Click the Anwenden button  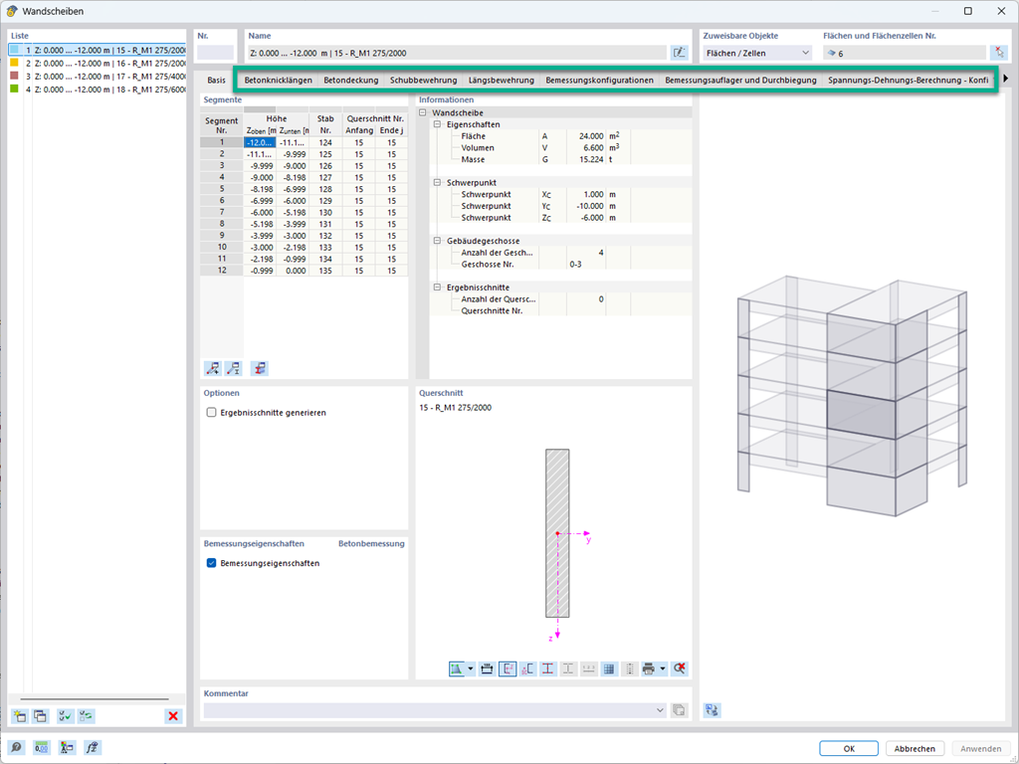(x=980, y=748)
